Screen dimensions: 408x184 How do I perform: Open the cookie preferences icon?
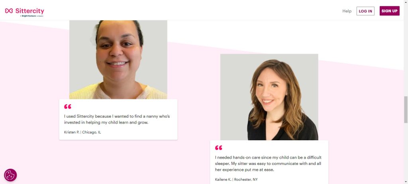click(10, 175)
